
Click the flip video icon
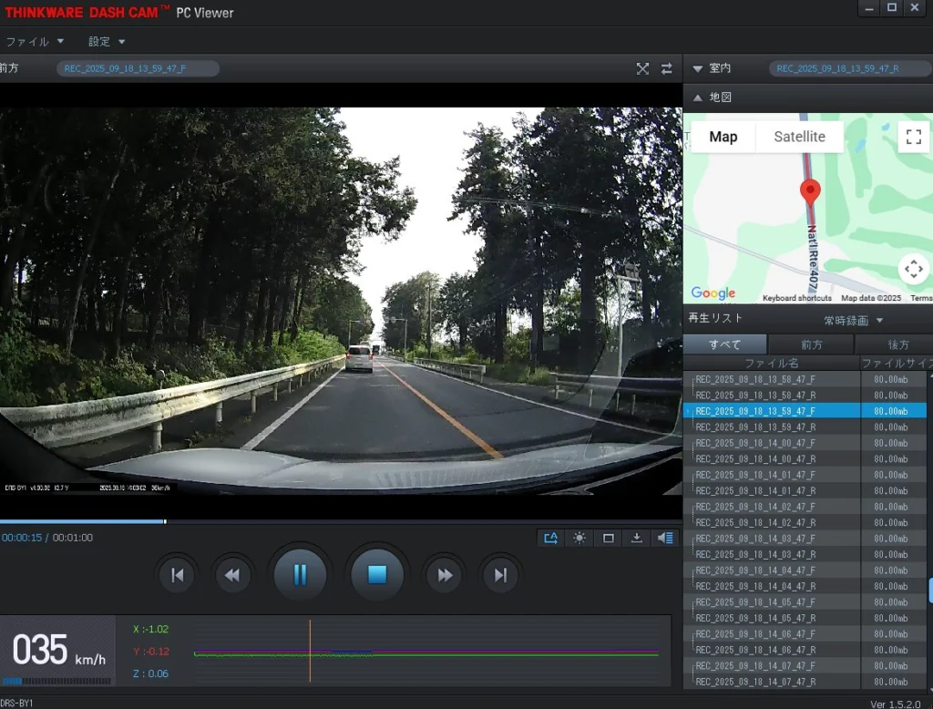[x=551, y=539]
